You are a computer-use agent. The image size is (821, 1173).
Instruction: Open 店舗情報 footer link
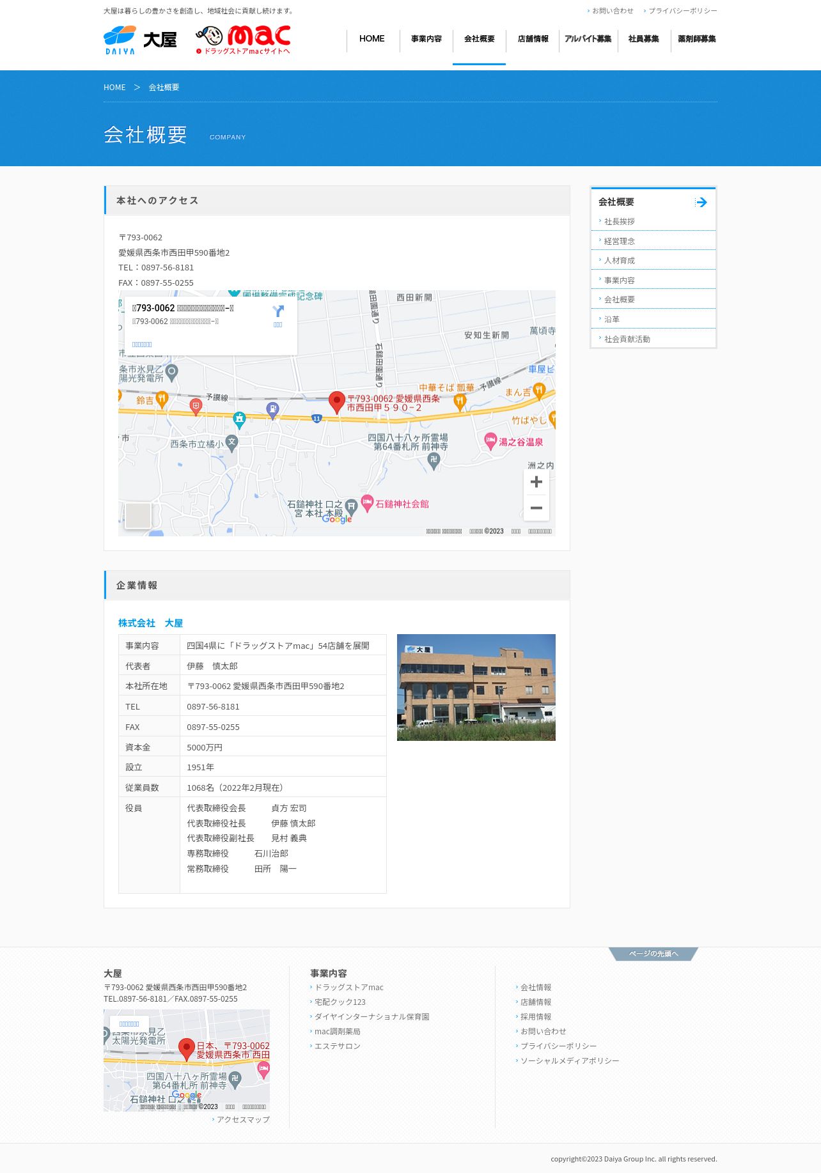pyautogui.click(x=535, y=1002)
